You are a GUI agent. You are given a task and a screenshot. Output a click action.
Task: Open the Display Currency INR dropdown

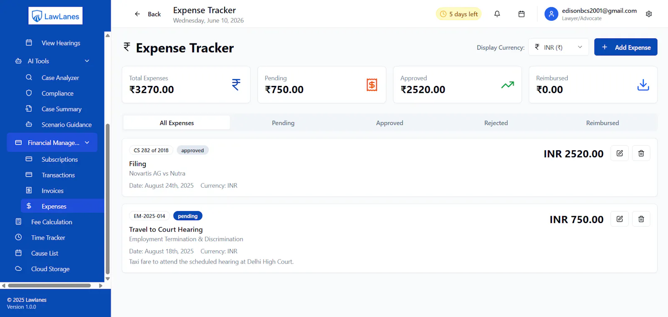tap(559, 47)
